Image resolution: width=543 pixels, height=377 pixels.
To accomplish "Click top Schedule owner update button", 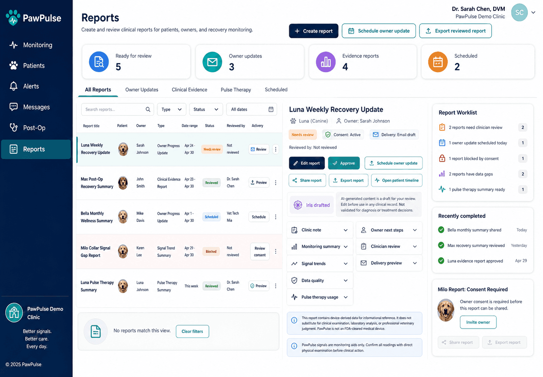I will pyautogui.click(x=379, y=31).
